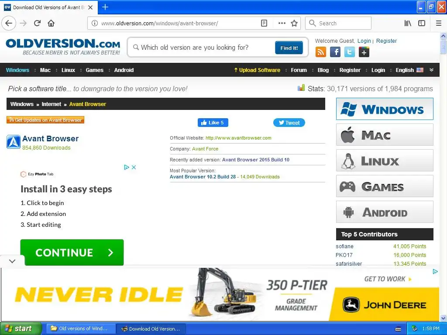Toggle reader view icon in address bar
Screen dimensions: 447x335
click(264, 23)
